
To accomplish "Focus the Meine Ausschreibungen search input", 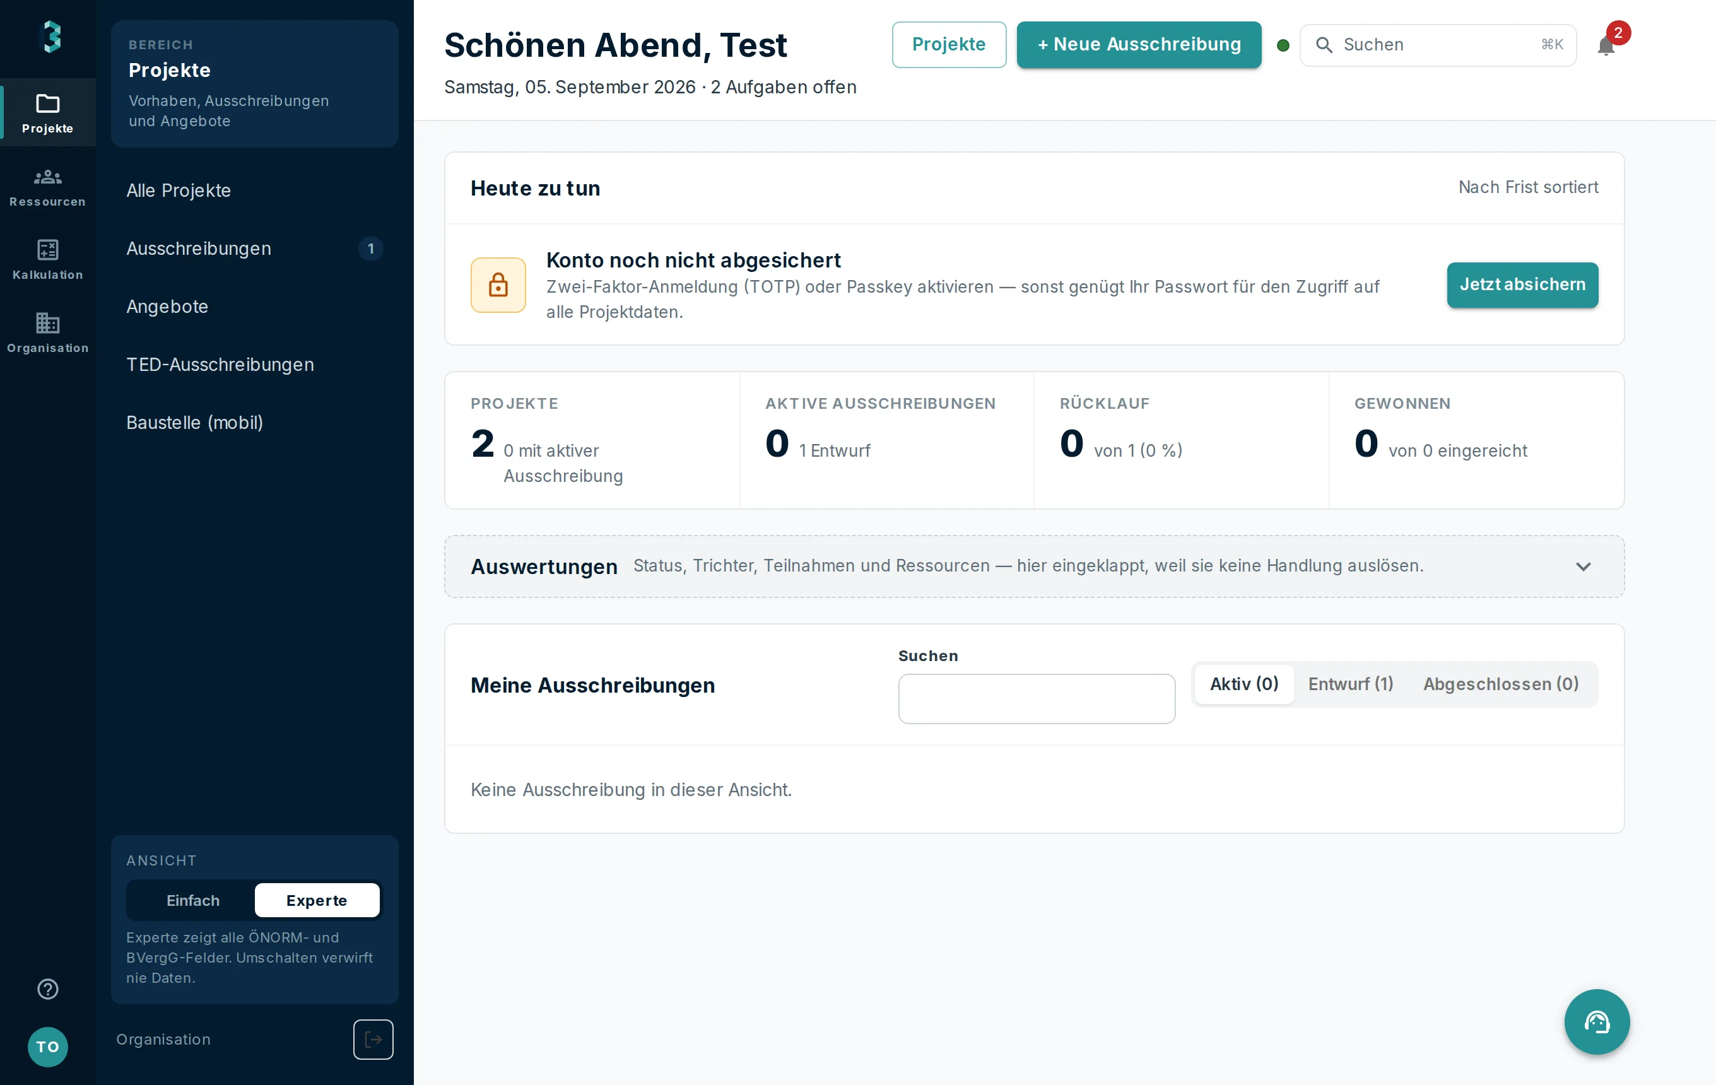I will tap(1037, 699).
